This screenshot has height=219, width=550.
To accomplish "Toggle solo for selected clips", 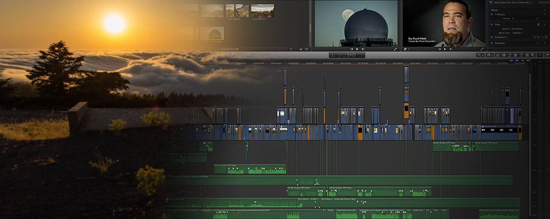I will click(x=522, y=60).
